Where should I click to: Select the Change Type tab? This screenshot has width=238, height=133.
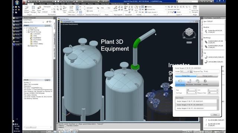[x=186, y=76]
